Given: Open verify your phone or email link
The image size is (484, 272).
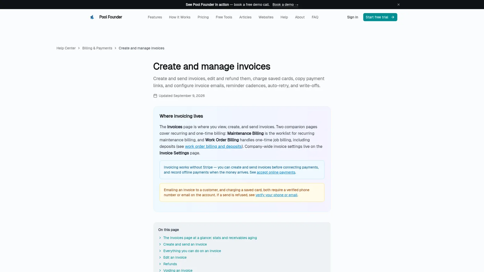Looking at the screenshot, I should [x=276, y=195].
